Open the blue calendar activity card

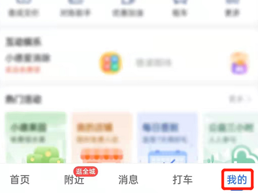click(167, 138)
